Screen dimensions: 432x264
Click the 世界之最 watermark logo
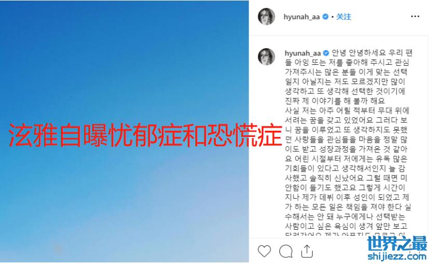397,244
